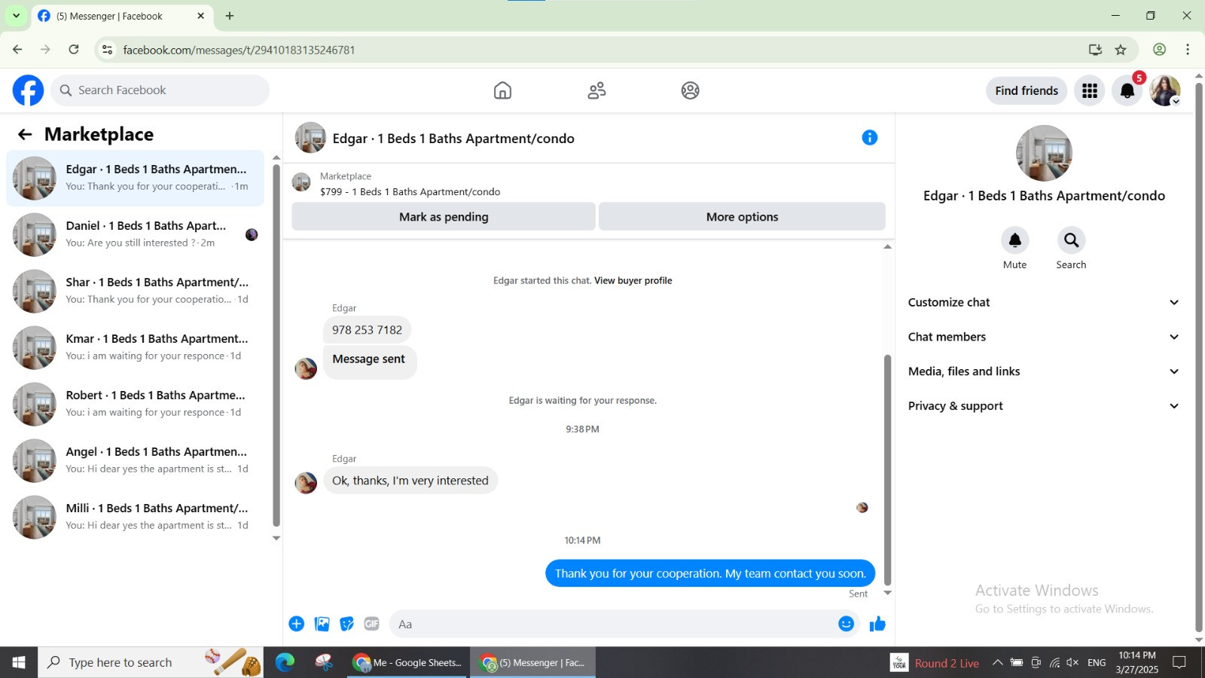Click the volume muted tray icon
1205x678 pixels.
click(1073, 663)
